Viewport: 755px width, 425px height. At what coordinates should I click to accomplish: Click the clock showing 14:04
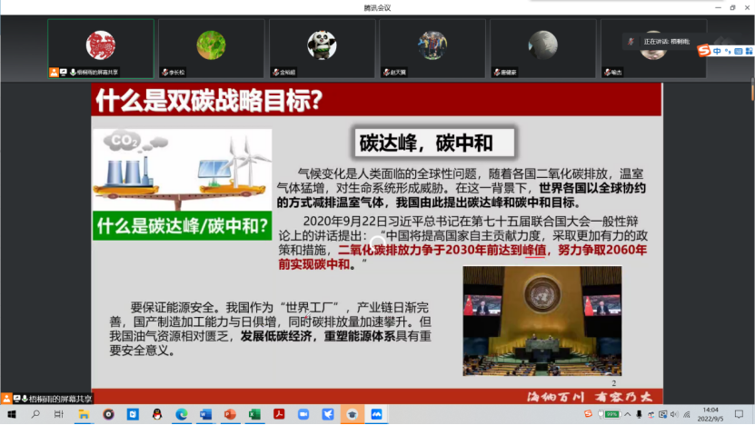click(710, 414)
